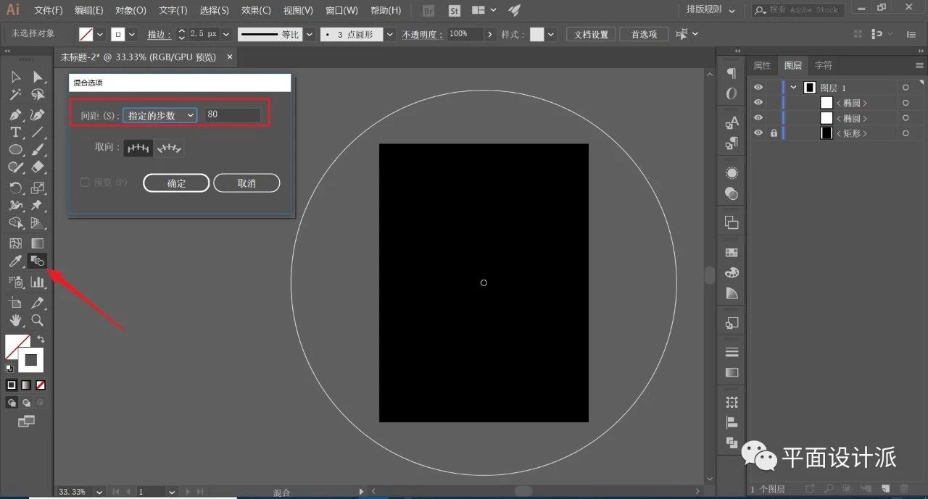Unlock the 矩形 layer lock icon

(x=774, y=133)
